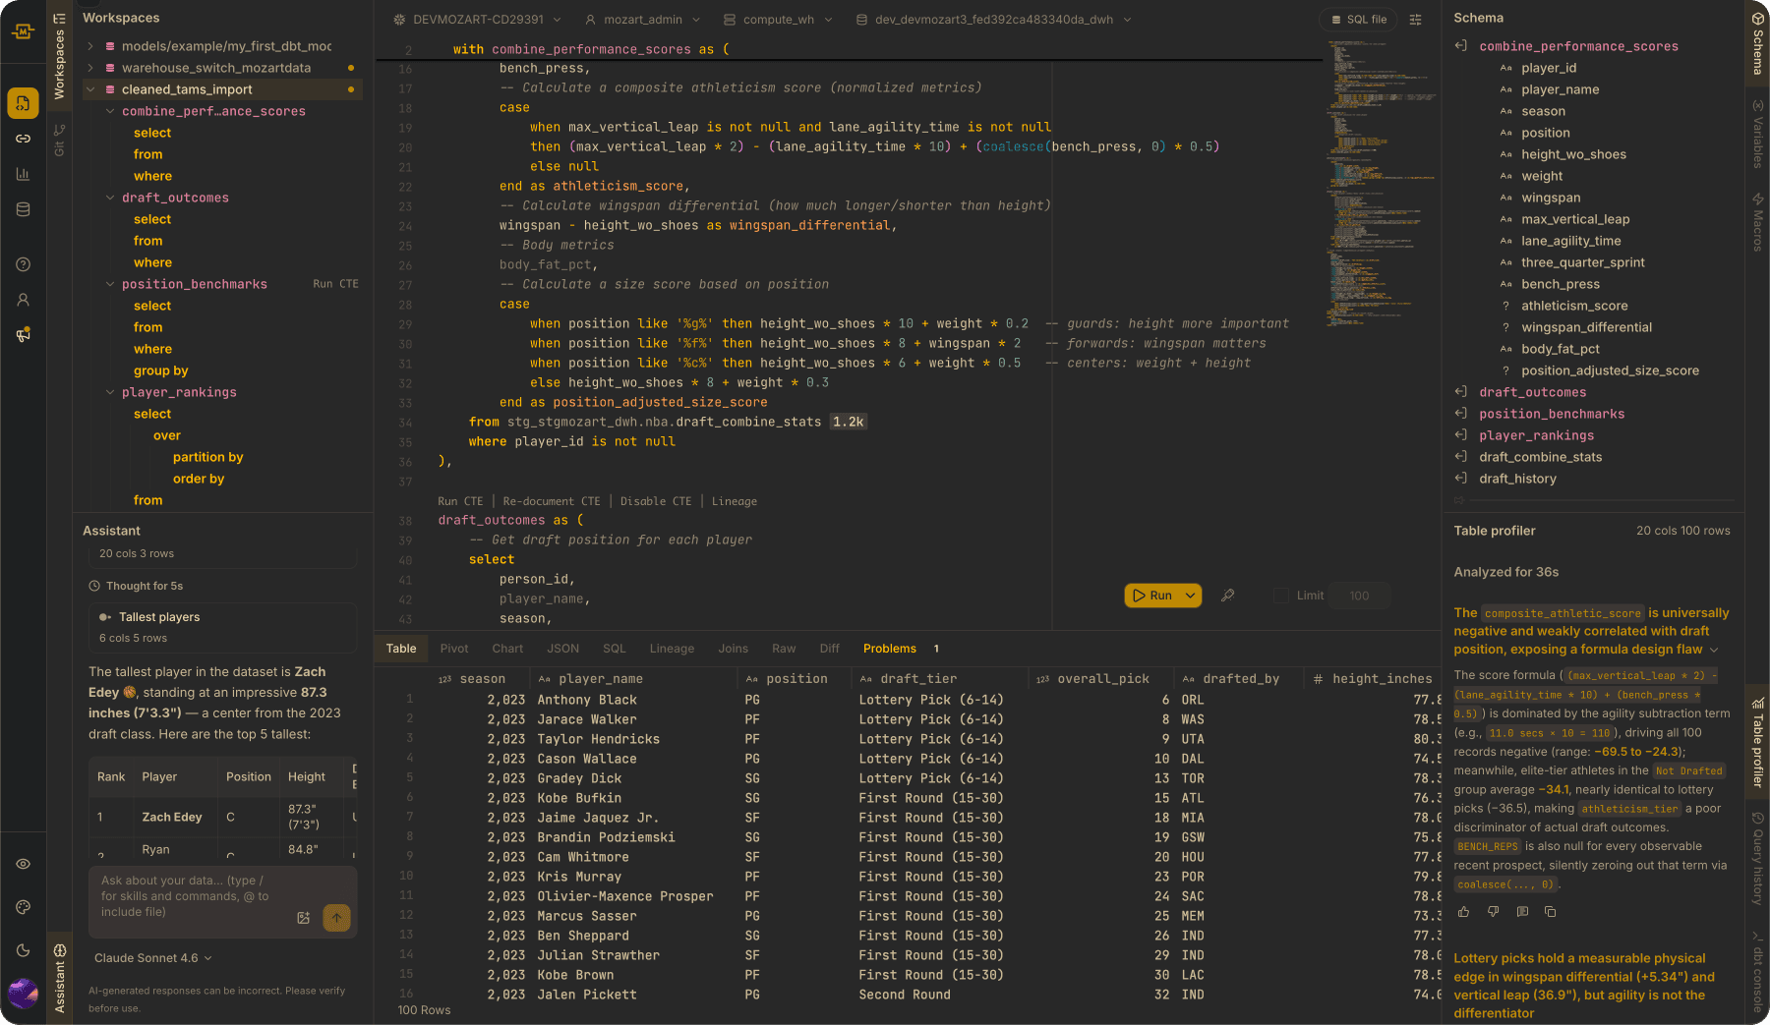Open the Claude Sonnet 4.6 model selector

153,958
